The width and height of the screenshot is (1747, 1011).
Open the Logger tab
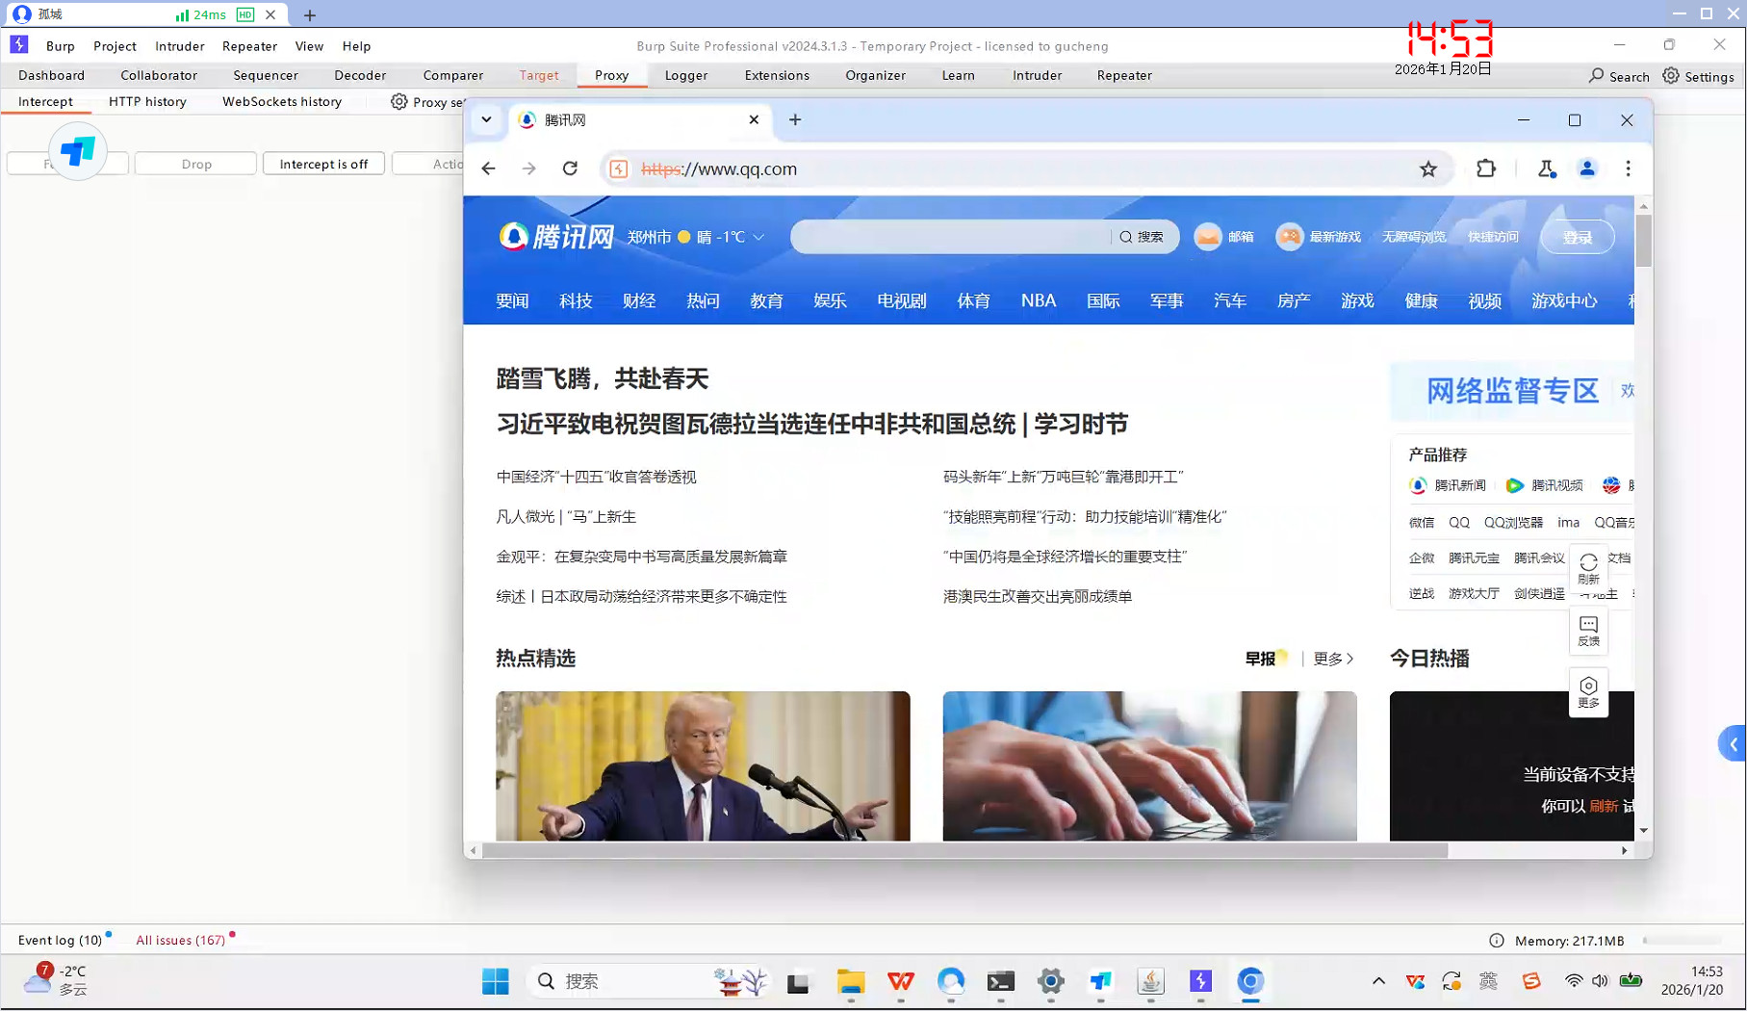point(685,75)
